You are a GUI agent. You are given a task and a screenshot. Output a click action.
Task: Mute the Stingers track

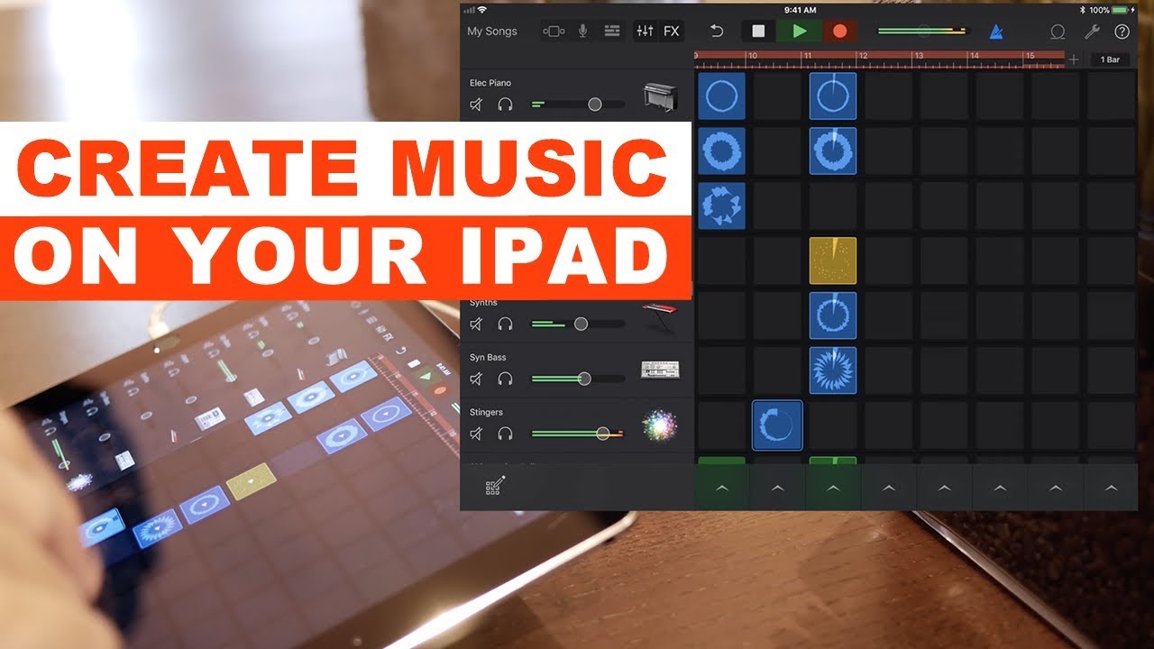[476, 434]
